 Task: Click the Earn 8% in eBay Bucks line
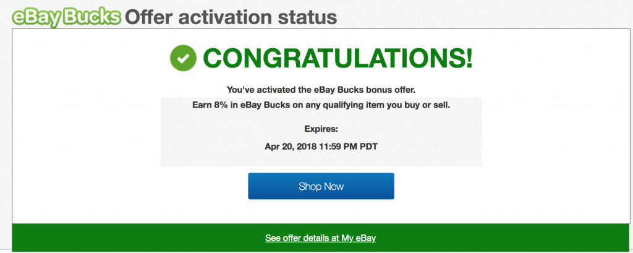[x=321, y=105]
